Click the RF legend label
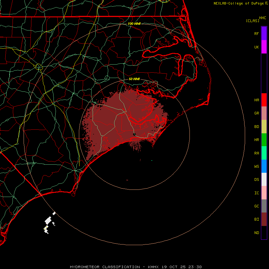Screen dimensions: 269x269 coord(257,33)
